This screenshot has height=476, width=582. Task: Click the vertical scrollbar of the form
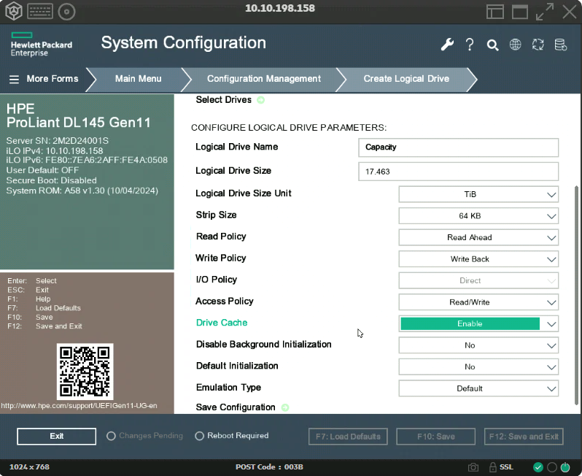[x=576, y=295]
